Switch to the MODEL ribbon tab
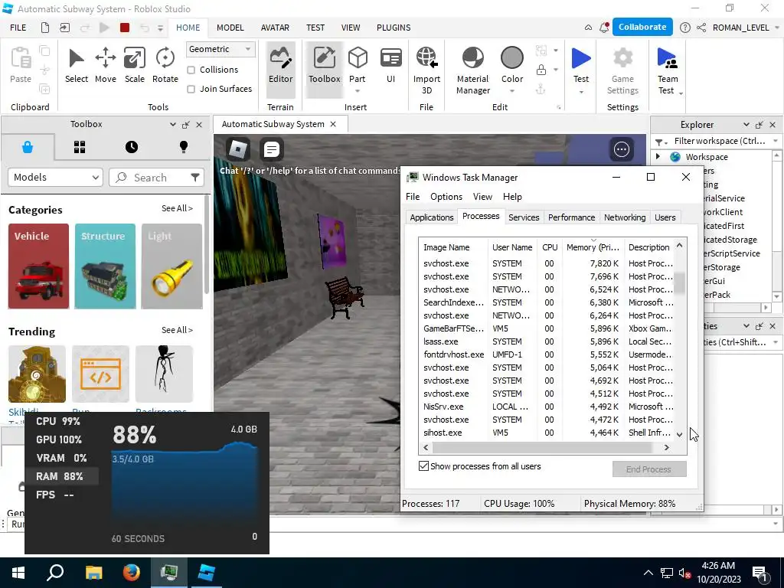Image resolution: width=784 pixels, height=588 pixels. [x=230, y=28]
